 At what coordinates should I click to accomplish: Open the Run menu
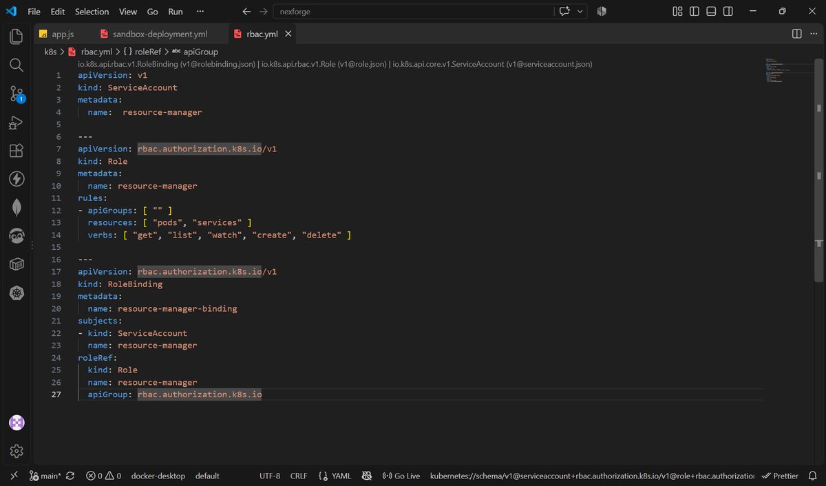pyautogui.click(x=176, y=12)
